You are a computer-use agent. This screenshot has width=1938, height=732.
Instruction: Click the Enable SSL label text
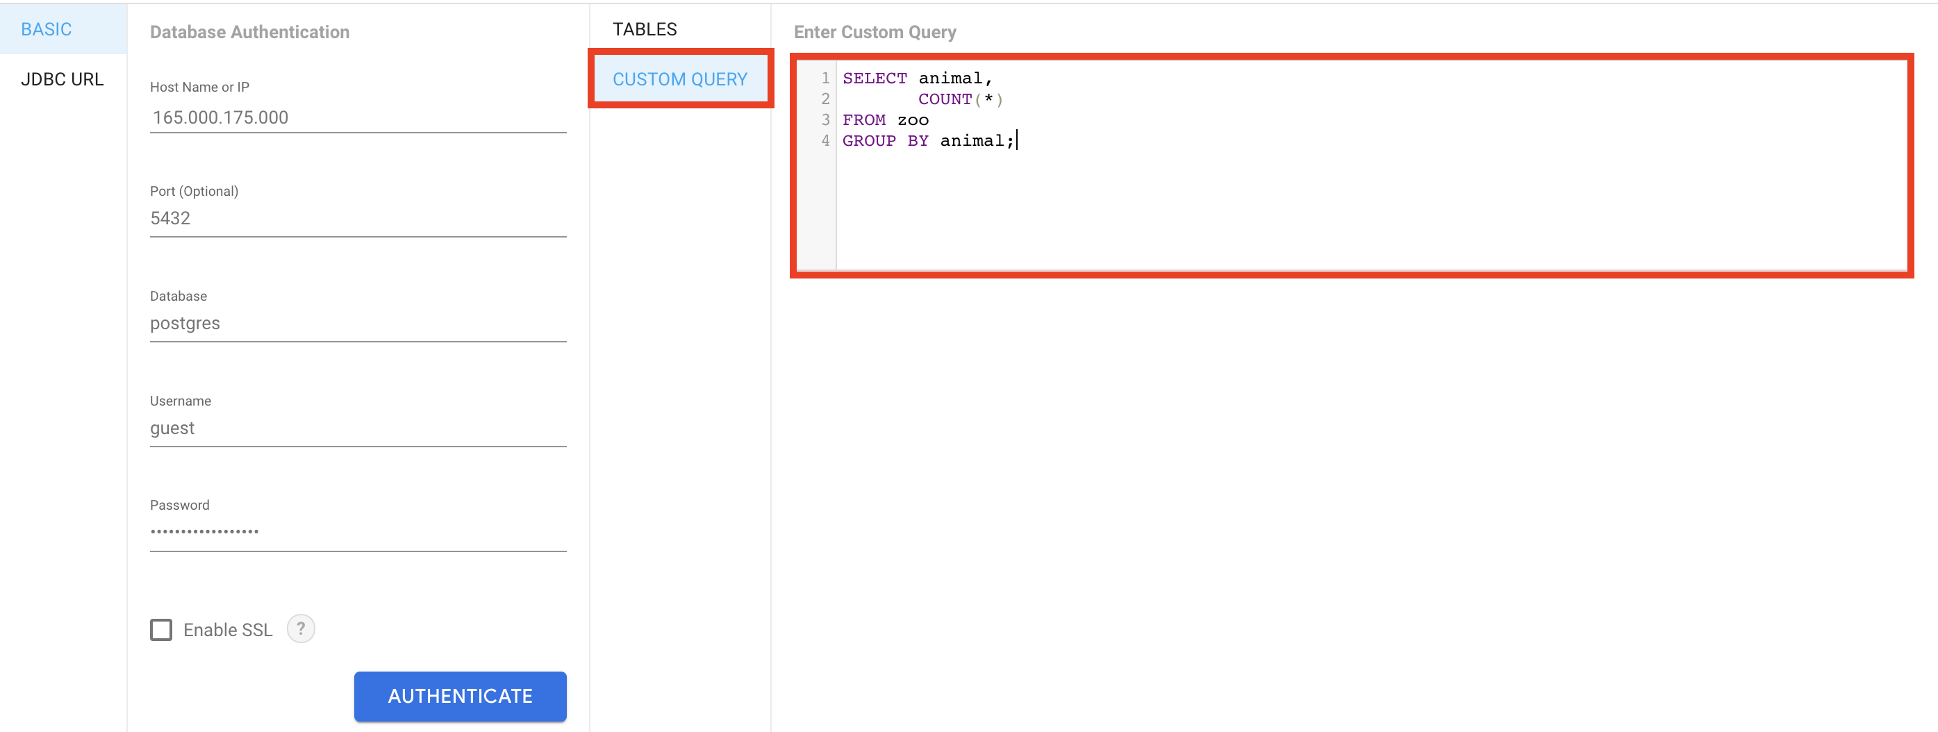227,630
